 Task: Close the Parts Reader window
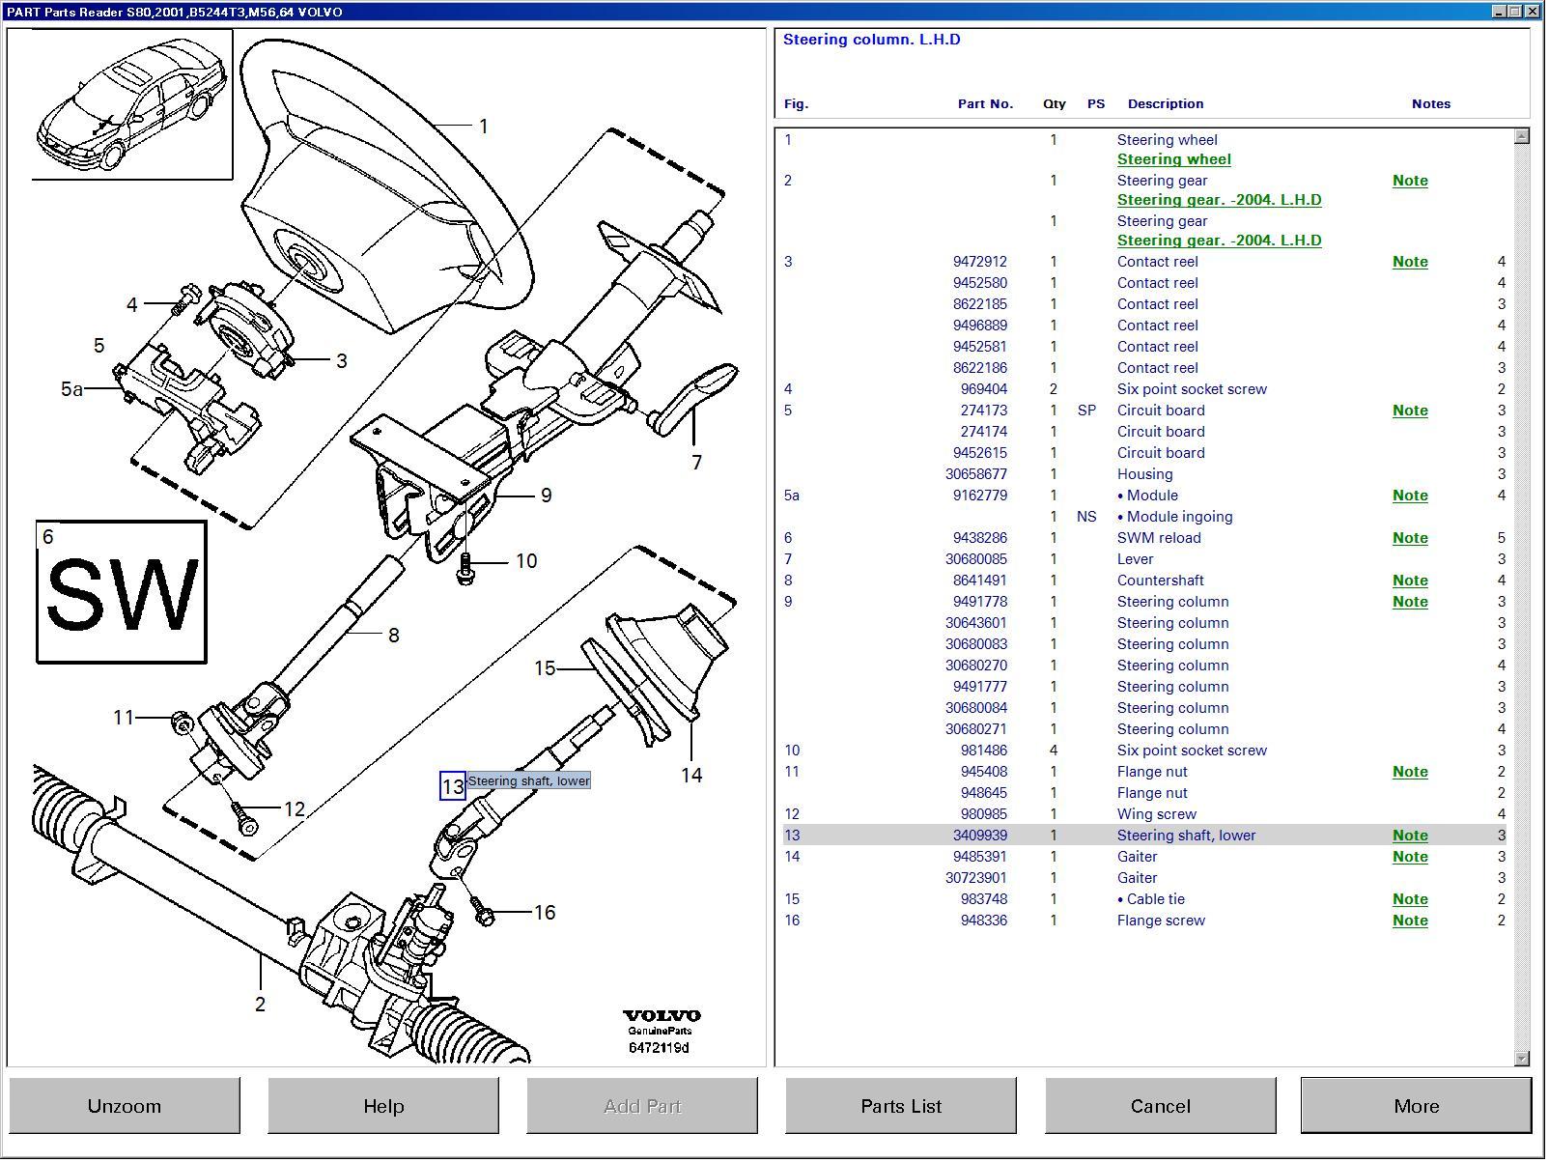1534,12
